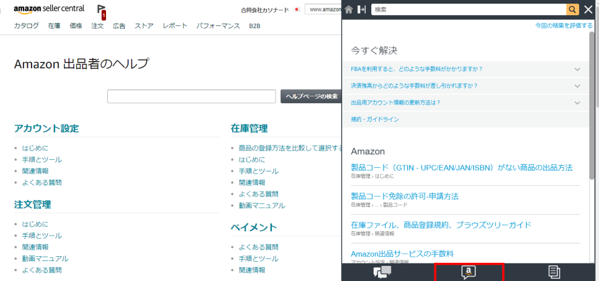Open Amazon出品サービスの手数料 article
Image resolution: width=599 pixels, height=281 pixels.
point(402,254)
